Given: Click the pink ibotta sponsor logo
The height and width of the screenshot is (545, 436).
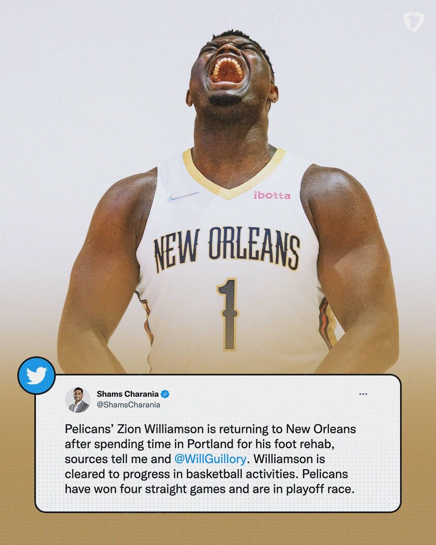Looking at the screenshot, I should click(x=272, y=195).
